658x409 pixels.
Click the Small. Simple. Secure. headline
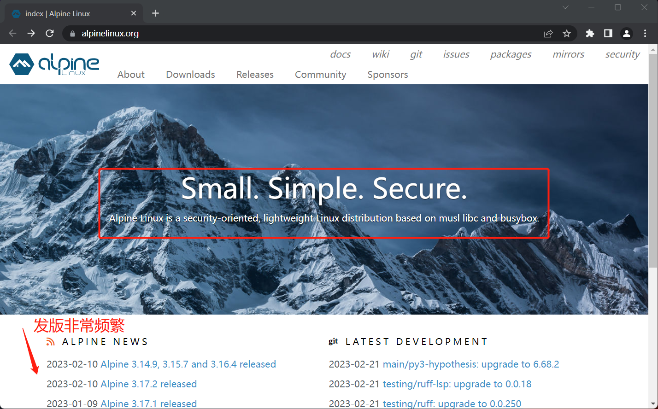(x=324, y=189)
